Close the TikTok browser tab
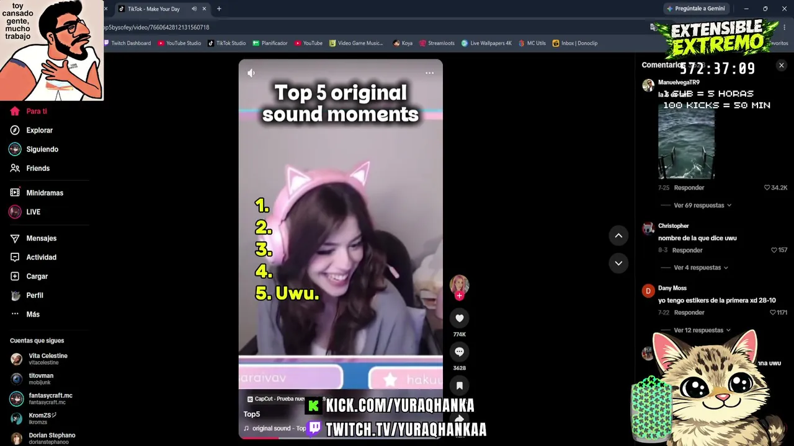This screenshot has width=794, height=446. 204,9
